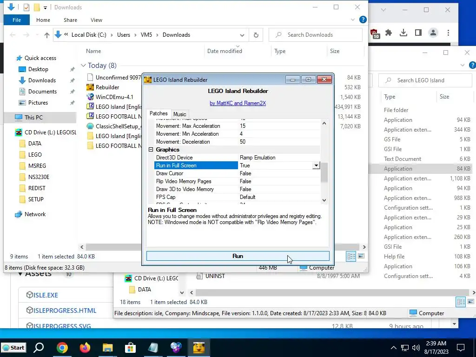Open the MattKC and Ramen2X link
The image size is (476, 357).
(238, 103)
